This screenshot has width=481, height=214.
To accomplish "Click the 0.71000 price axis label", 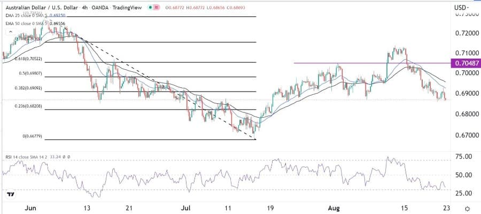I will coord(466,53).
